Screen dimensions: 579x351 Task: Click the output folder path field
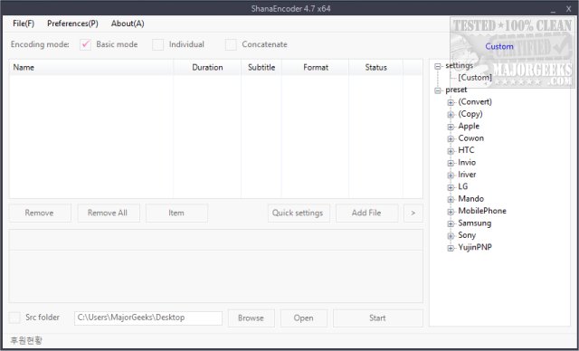pos(148,318)
